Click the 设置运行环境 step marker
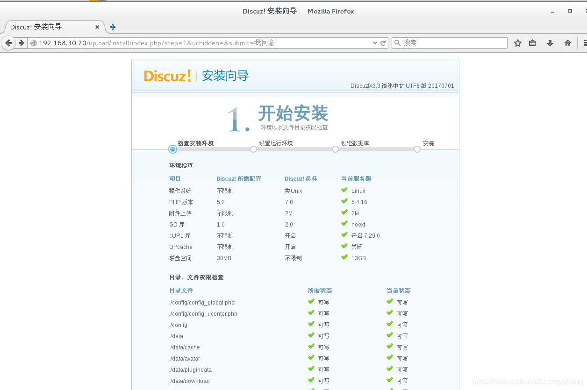 click(x=253, y=149)
